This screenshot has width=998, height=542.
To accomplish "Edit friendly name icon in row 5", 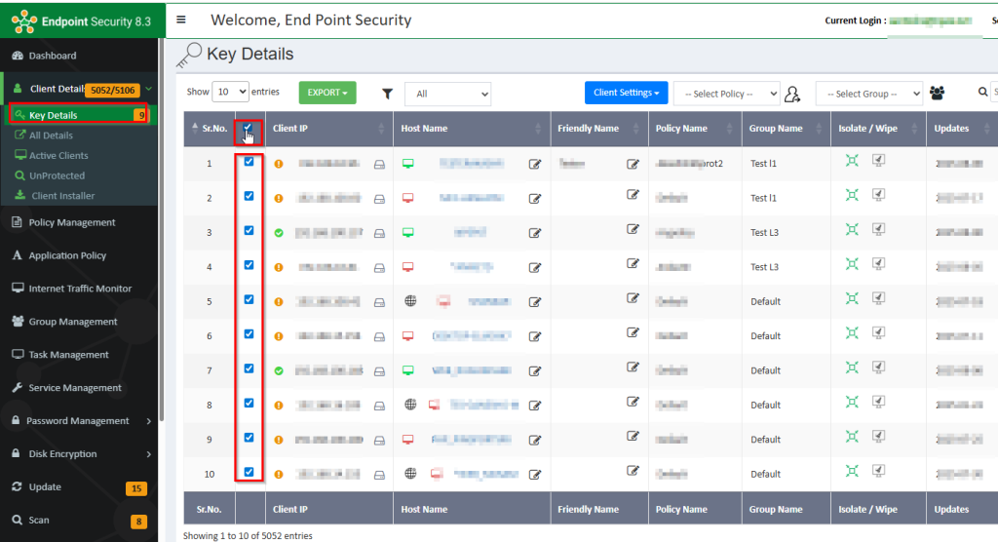I will point(633,298).
